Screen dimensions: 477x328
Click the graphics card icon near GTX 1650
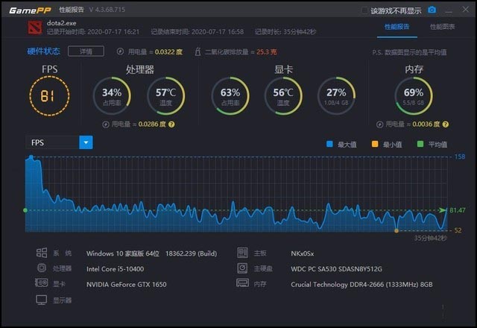point(42,283)
